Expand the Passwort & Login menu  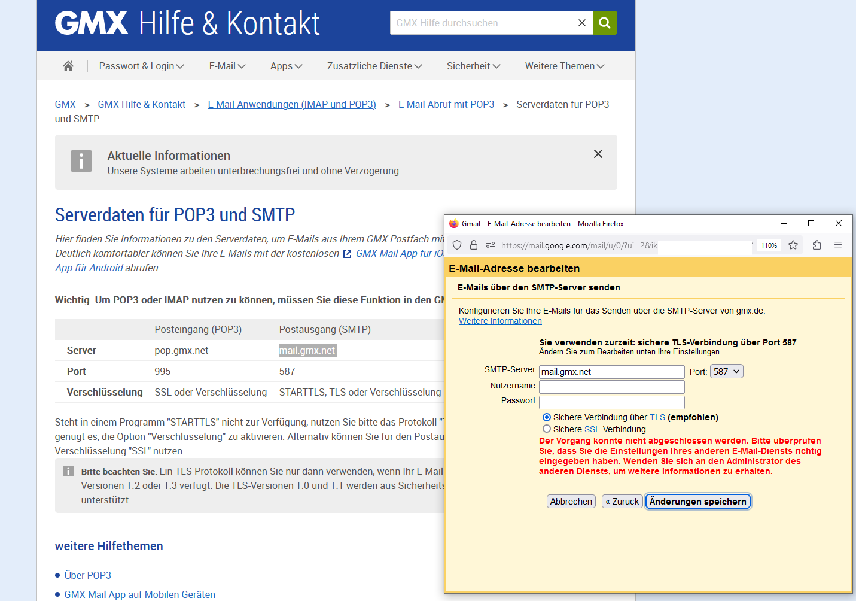click(142, 66)
